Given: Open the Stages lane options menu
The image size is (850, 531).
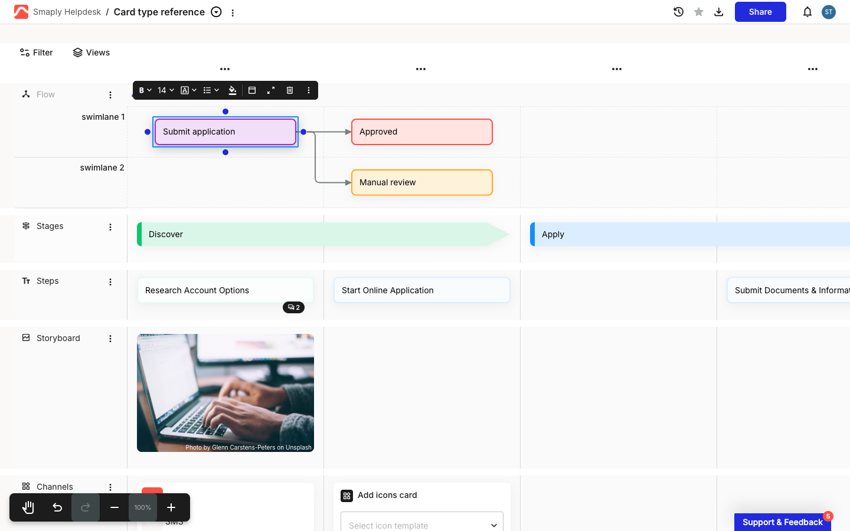Looking at the screenshot, I should click(110, 227).
